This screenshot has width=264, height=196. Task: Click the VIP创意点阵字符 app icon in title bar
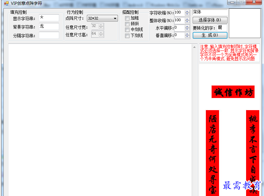point(6,3)
